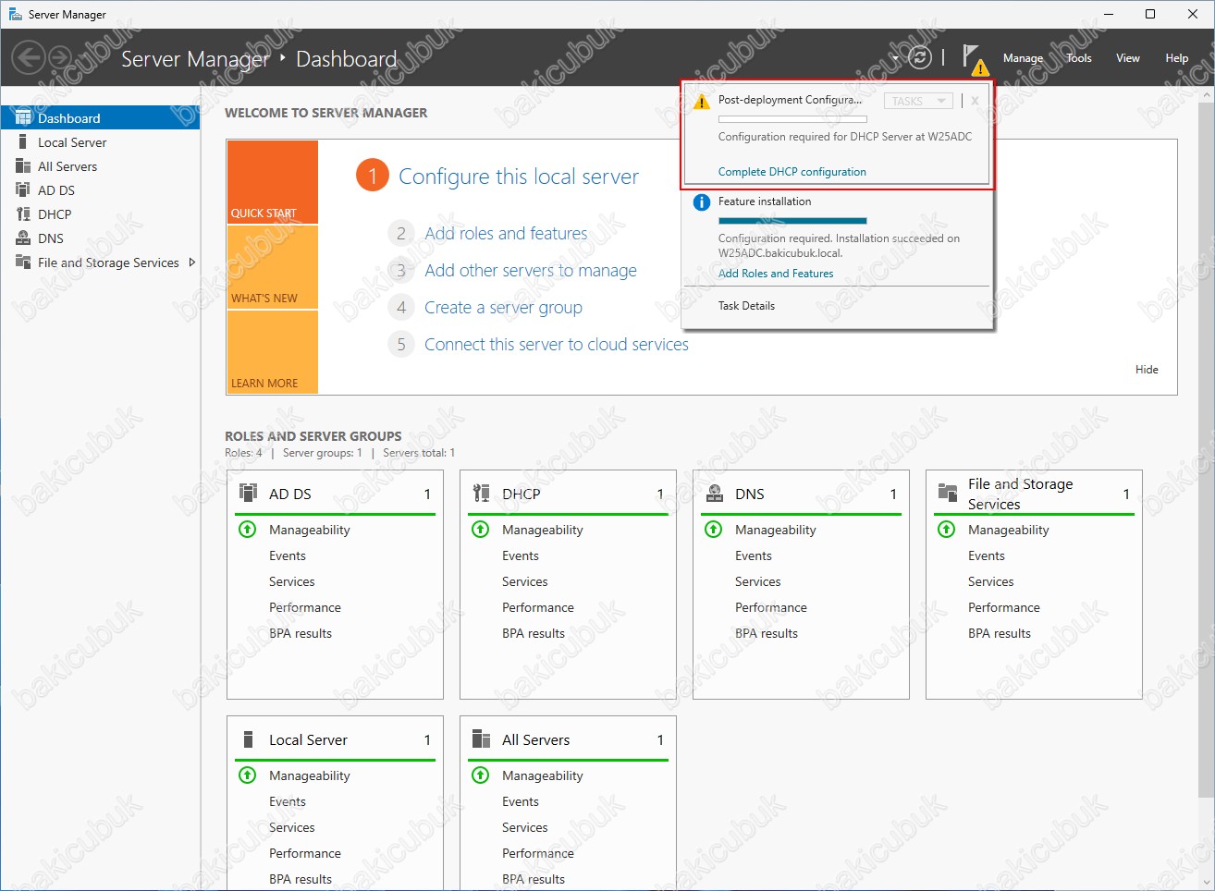
Task: Click the forward navigation arrow
Action: pos(60,58)
